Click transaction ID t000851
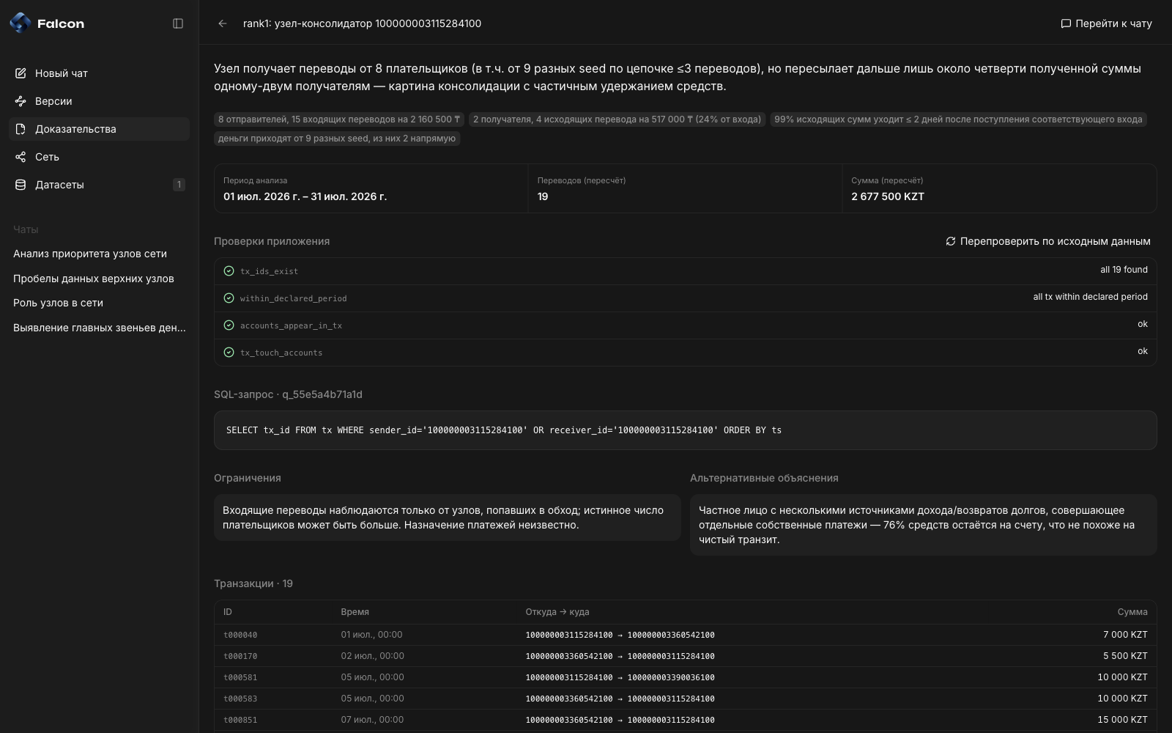1172x733 pixels. pos(240,720)
